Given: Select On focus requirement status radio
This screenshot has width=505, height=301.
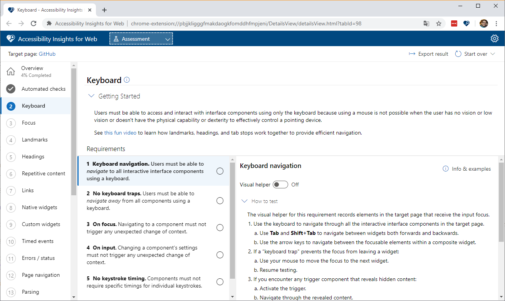Looking at the screenshot, I should coord(220,228).
